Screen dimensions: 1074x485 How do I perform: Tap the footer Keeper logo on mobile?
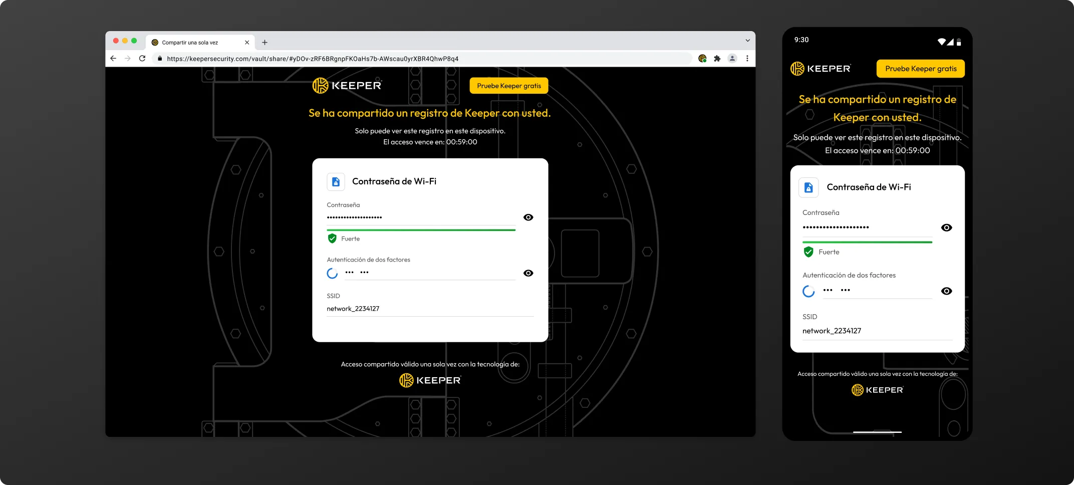tap(878, 390)
